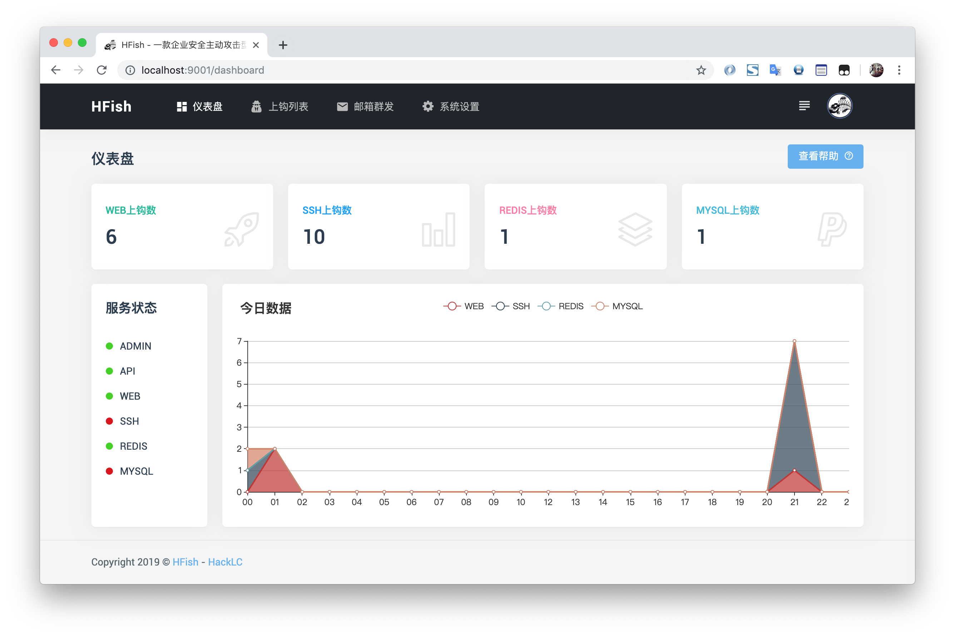This screenshot has height=637, width=955.
Task: Click the dashboard grid icon in navbar
Action: point(182,107)
